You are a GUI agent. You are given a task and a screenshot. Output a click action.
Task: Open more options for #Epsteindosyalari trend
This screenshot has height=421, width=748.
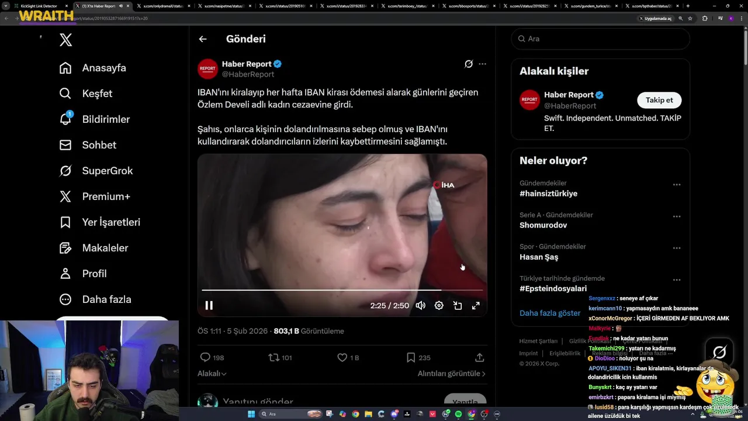(676, 280)
